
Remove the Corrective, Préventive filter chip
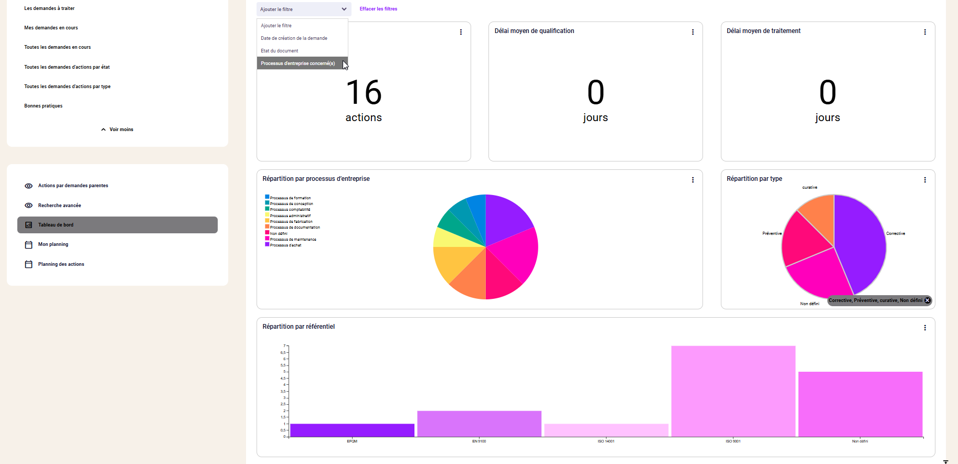927,300
